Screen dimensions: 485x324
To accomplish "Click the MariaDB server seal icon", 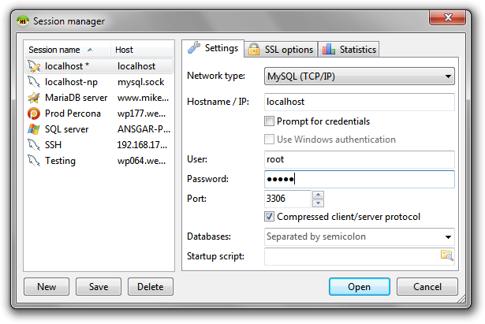I will [x=34, y=98].
